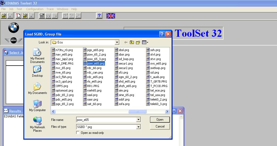Click the first save disk toolbar icon

click(10, 16)
